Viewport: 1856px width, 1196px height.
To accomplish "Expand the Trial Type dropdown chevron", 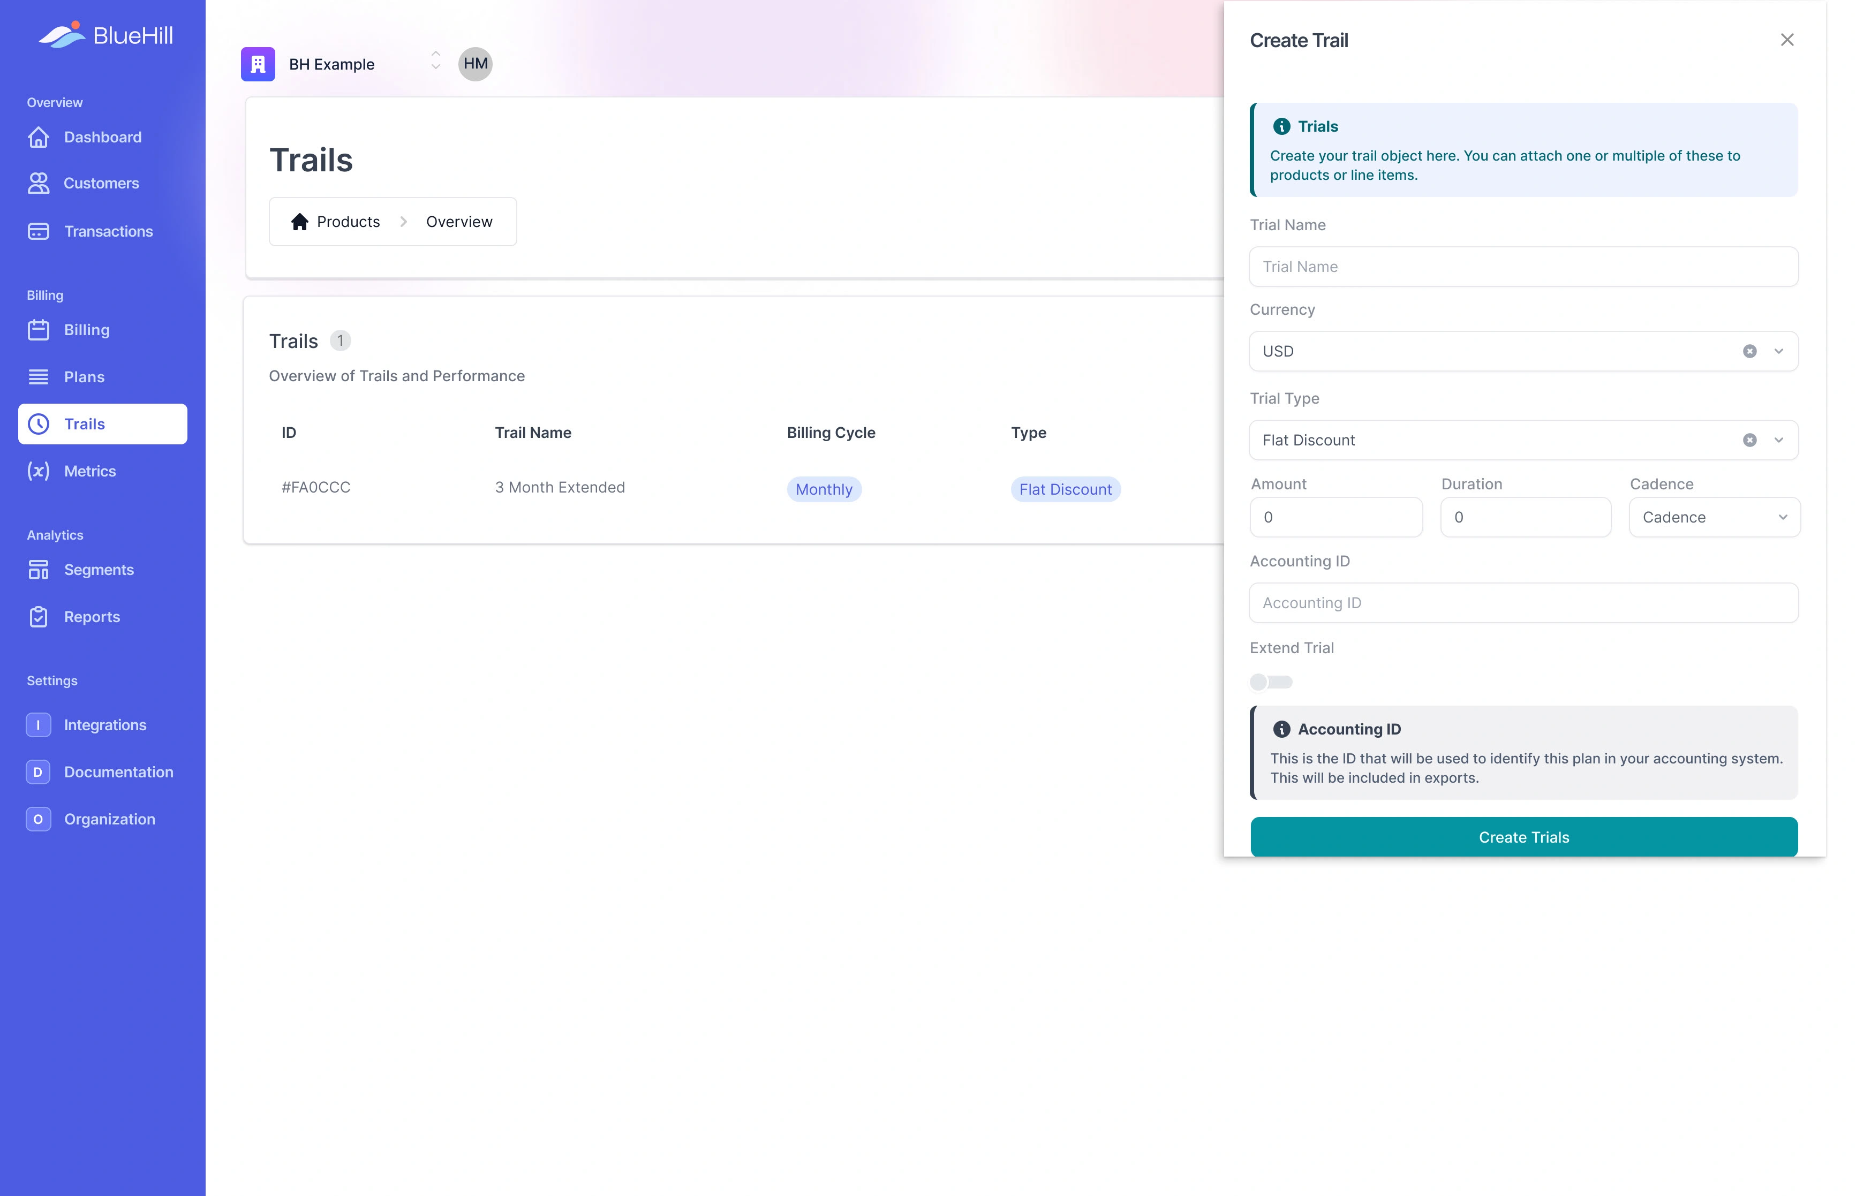I will coord(1778,441).
